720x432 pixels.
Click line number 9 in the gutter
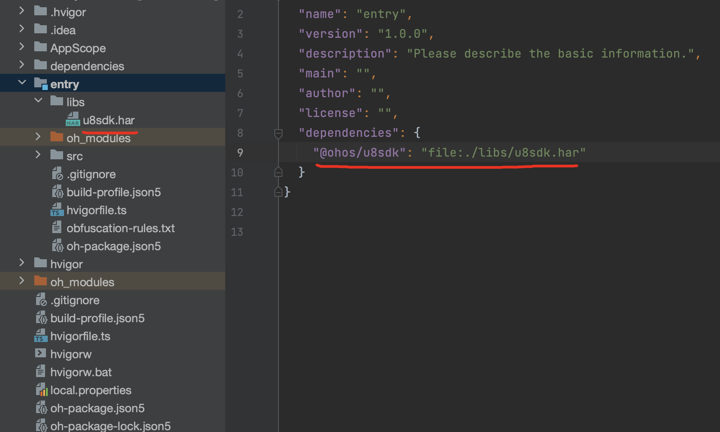pyautogui.click(x=240, y=153)
